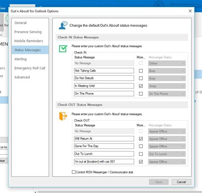Click the Check OUT Status Messages header
The image size is (202, 193).
pos(122,105)
